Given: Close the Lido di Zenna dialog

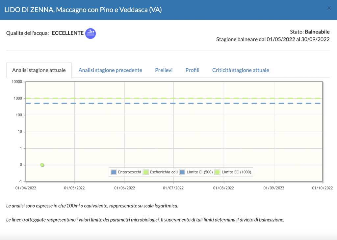Looking at the screenshot, I should [x=329, y=9].
